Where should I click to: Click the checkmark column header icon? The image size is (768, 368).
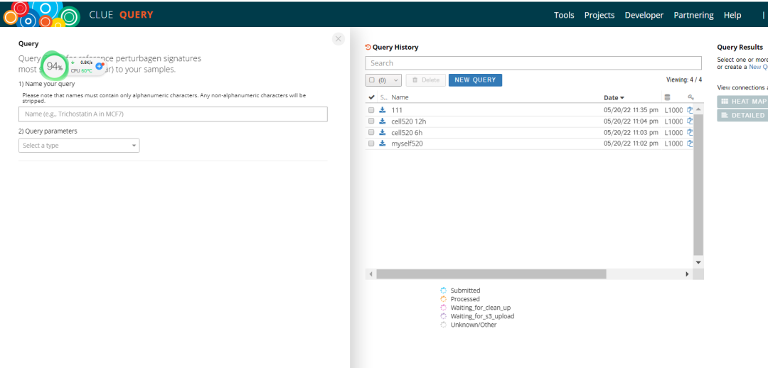point(371,97)
